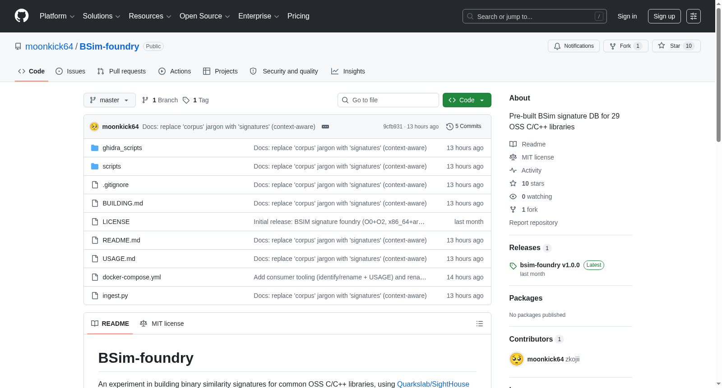Switch to the Actions tab
The width and height of the screenshot is (722, 388).
click(x=175, y=71)
